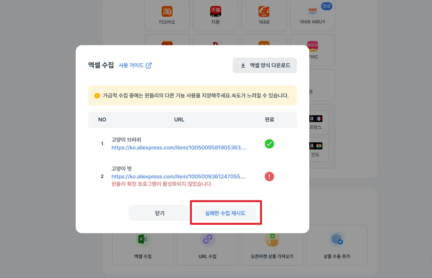Select the 티몰 marketplace icon
This screenshot has width=432, height=278.
point(216,12)
